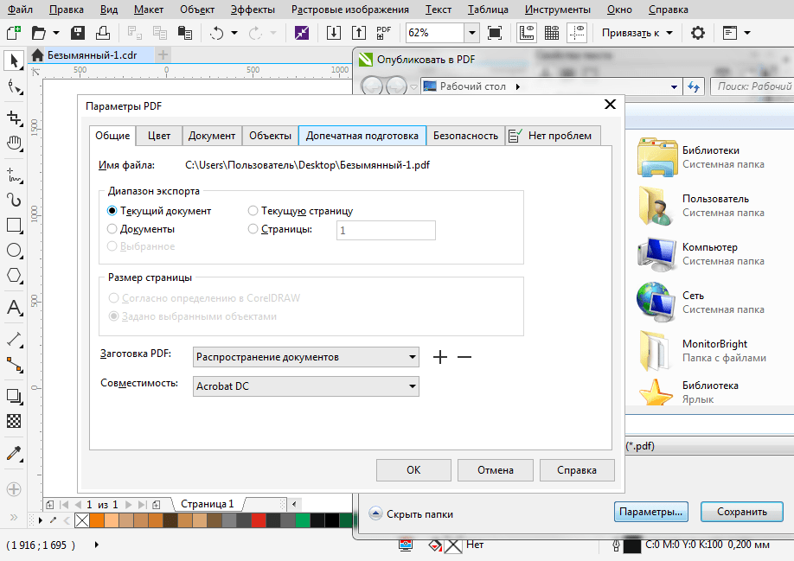Expand the Заготовка PDF dropdown

point(306,357)
